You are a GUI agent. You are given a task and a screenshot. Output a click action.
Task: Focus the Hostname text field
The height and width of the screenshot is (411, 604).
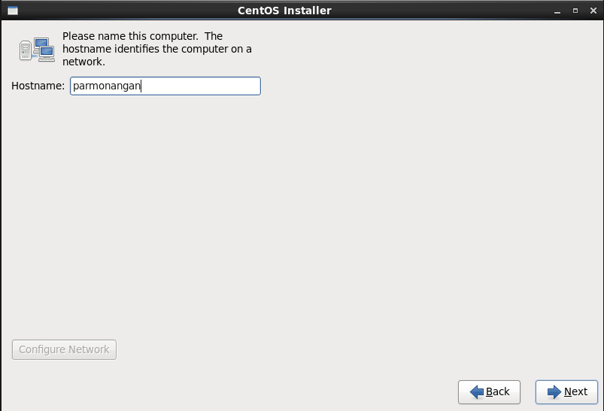(165, 86)
